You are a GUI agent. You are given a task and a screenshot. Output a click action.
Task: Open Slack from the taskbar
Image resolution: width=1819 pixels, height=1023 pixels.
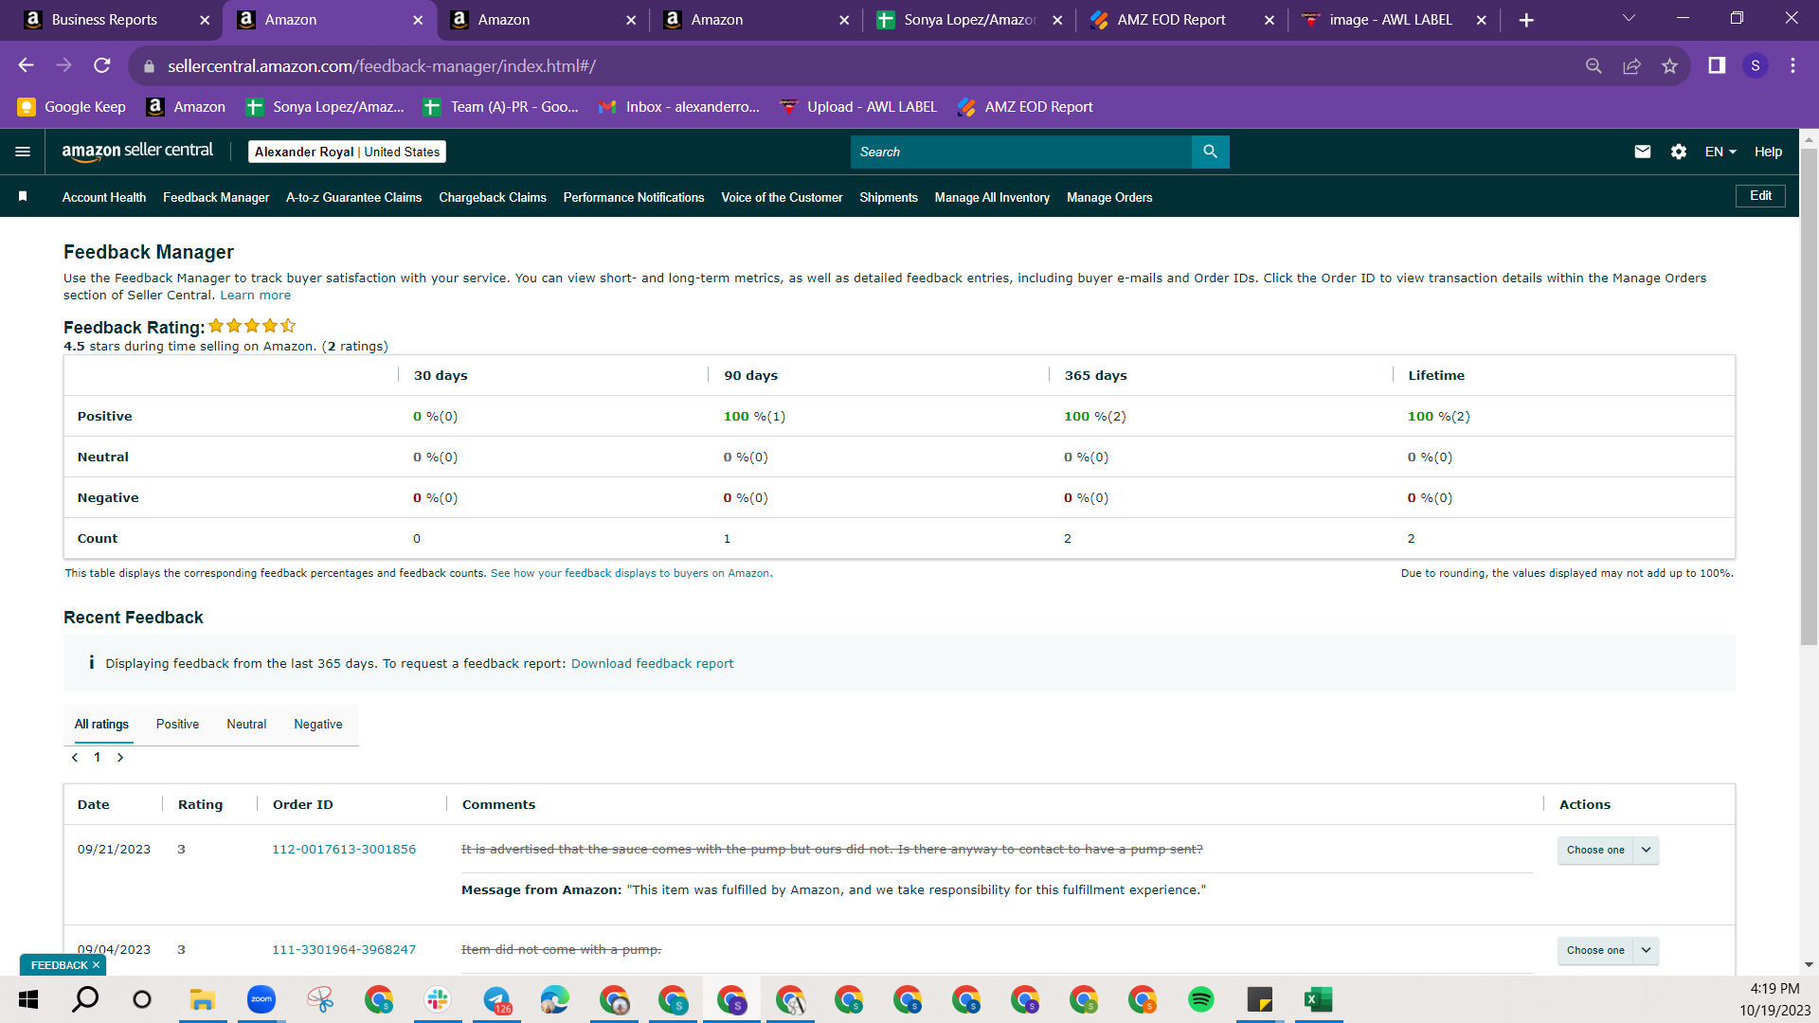coord(438,999)
